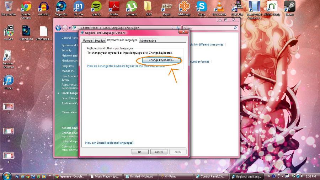Open the Administrative tab
Viewport: 320px width, 180px height.
[148, 41]
